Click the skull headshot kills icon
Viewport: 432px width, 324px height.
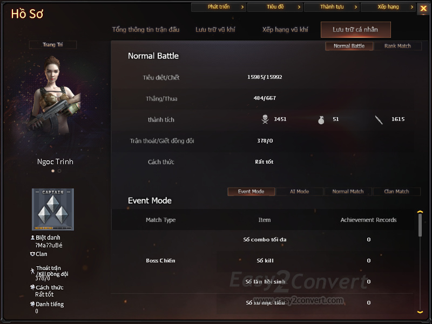click(265, 119)
